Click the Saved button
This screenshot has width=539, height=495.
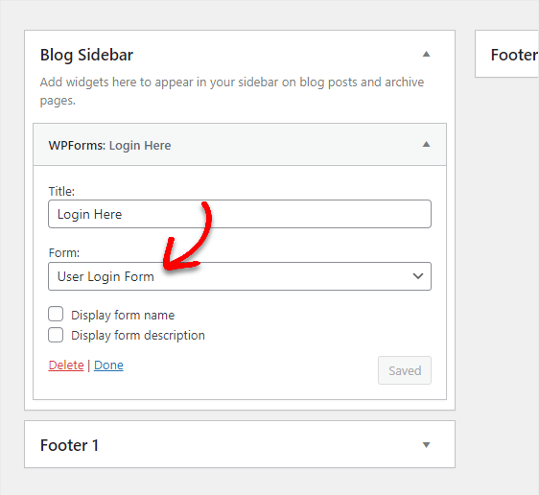pos(405,370)
